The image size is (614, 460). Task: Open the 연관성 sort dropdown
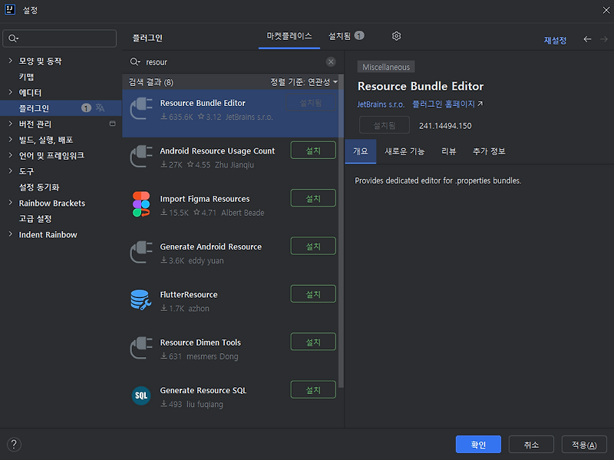[317, 82]
